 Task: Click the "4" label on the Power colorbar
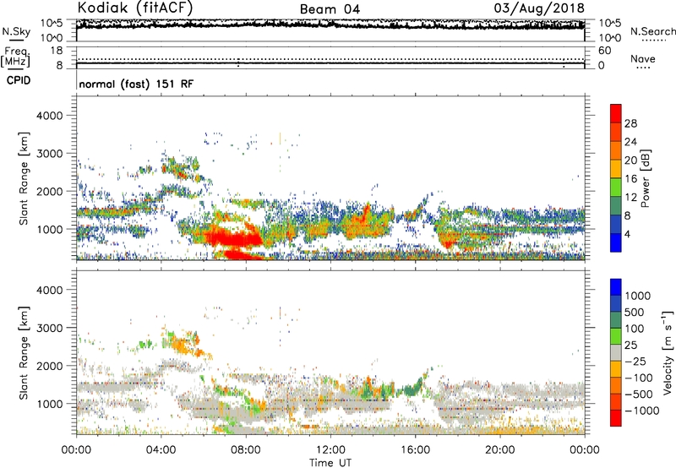click(x=628, y=235)
